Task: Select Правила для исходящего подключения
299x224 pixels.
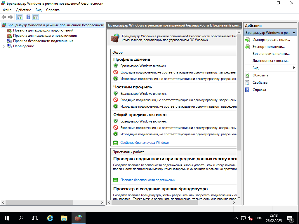Action: coord(45,36)
